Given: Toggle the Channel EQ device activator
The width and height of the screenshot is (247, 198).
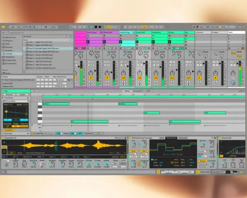Looking at the screenshot, I should coord(220,138).
